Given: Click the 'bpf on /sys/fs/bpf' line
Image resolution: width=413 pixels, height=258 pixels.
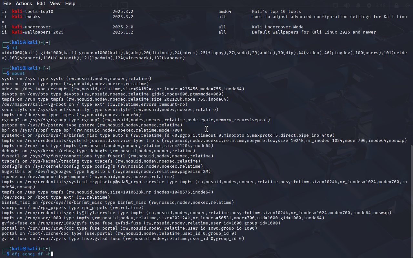Looking at the screenshot, I should click(92, 130).
